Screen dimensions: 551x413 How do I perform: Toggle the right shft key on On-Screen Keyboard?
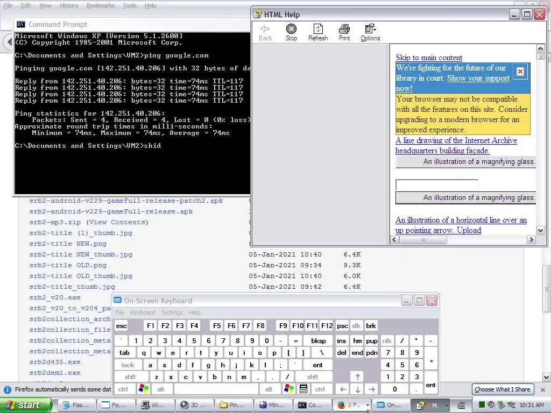point(313,377)
